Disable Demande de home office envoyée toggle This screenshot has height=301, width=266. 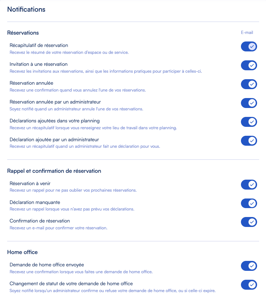249,266
